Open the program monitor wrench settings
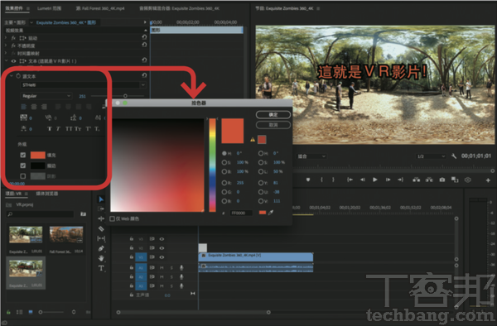 454,156
